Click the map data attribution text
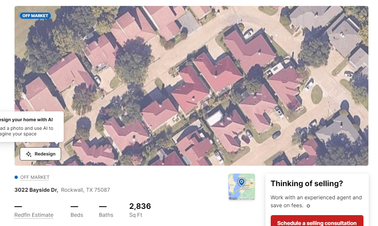 click(x=247, y=199)
